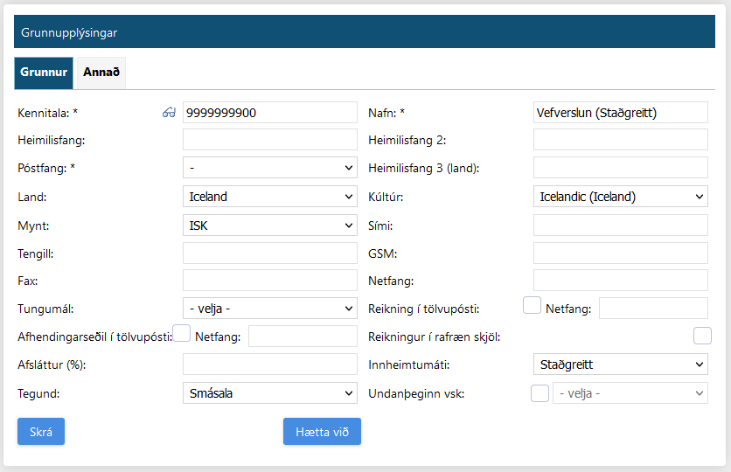Tick the Undanþeginn vsk checkbox
This screenshot has height=472, width=731.
540,393
